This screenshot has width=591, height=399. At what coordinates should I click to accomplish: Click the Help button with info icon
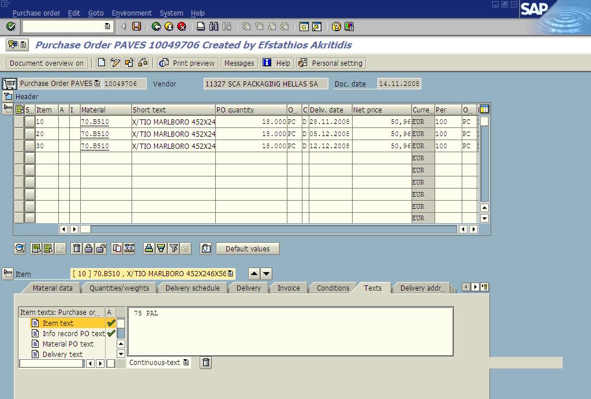point(277,63)
